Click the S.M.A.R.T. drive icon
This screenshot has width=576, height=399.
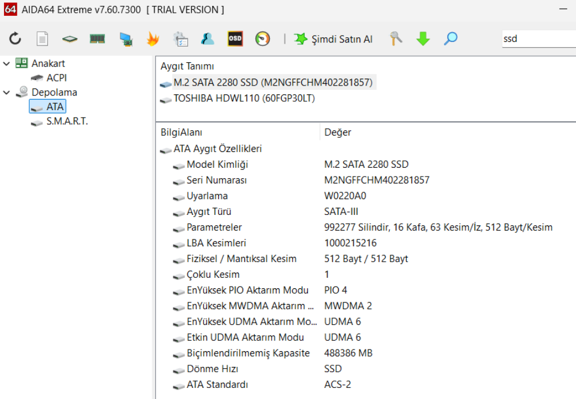pos(37,123)
